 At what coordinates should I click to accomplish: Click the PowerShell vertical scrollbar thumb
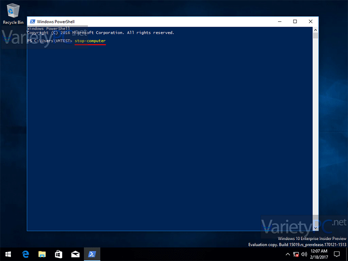pyautogui.click(x=315, y=36)
